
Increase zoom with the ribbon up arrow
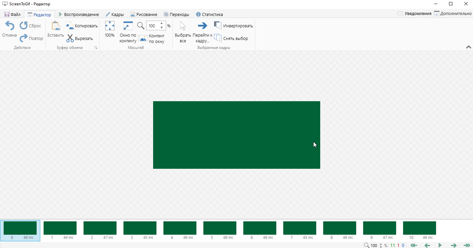tap(162, 23)
